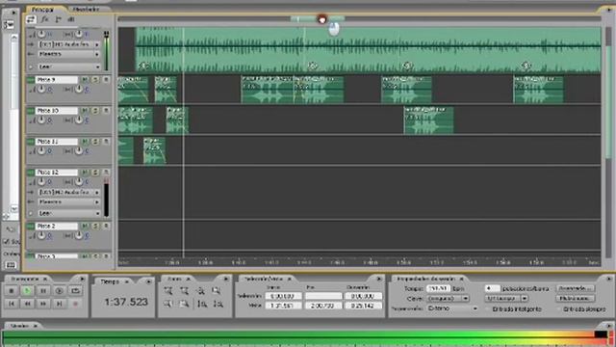
Task: Open the Leer automation dropdown for Pista 12
Action: (x=69, y=213)
